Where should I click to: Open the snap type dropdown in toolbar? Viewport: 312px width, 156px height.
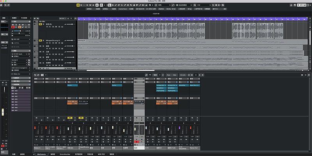tap(164, 5)
